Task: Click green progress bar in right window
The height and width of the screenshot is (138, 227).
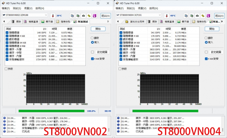Action: click(x=165, y=111)
